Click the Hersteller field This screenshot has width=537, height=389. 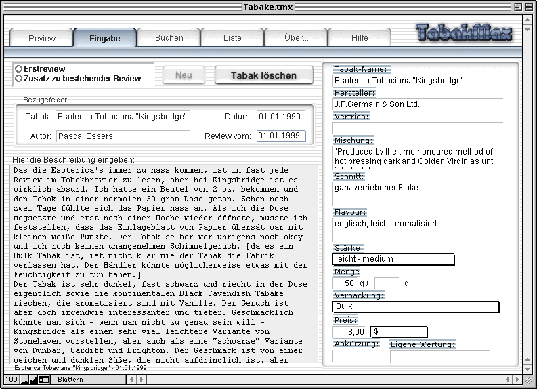pyautogui.click(x=418, y=104)
